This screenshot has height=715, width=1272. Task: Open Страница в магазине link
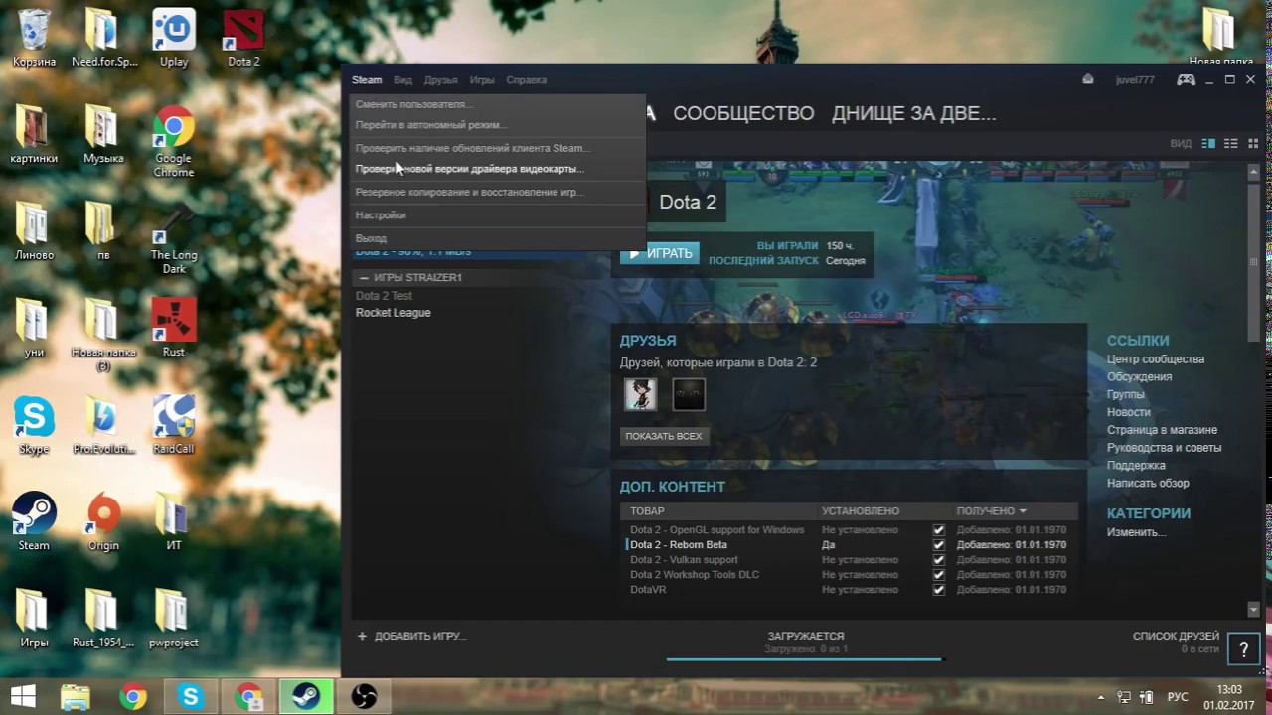(1162, 430)
